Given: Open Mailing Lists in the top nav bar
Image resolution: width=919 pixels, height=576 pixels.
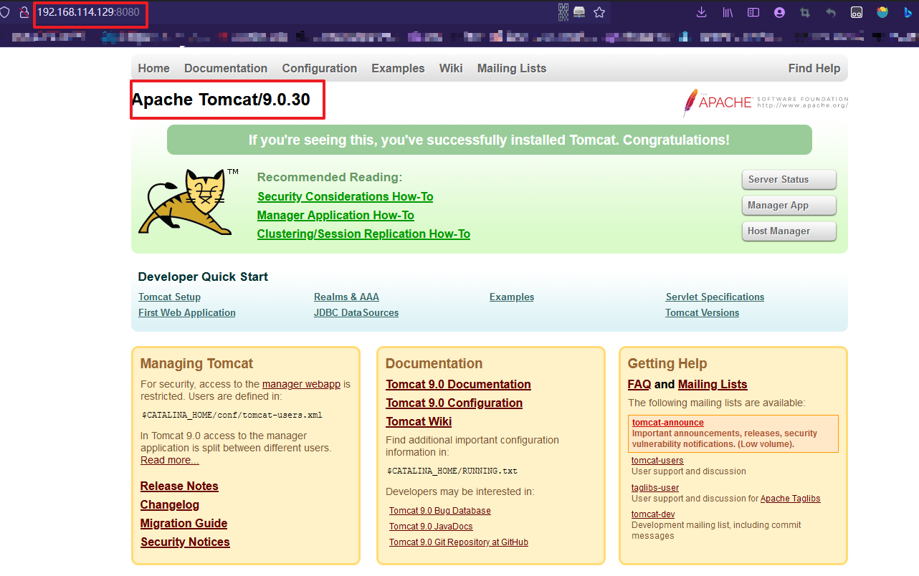Looking at the screenshot, I should 512,68.
